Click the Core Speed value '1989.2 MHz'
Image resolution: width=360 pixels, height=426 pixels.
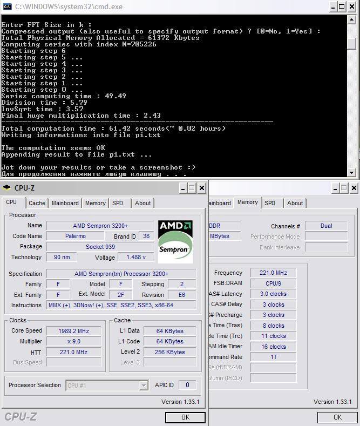(x=73, y=331)
